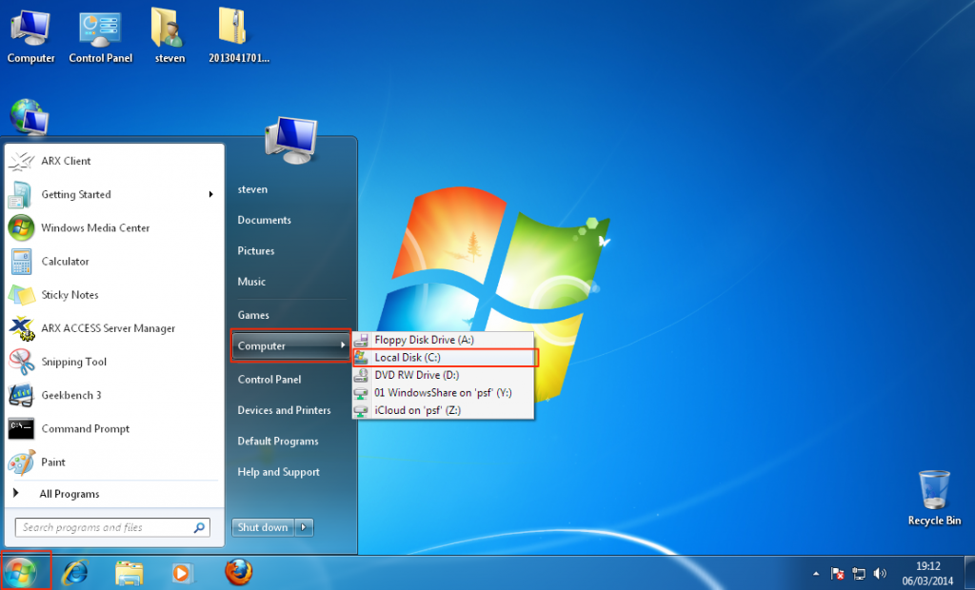Select Local Disk (C:) in submenu

point(444,358)
